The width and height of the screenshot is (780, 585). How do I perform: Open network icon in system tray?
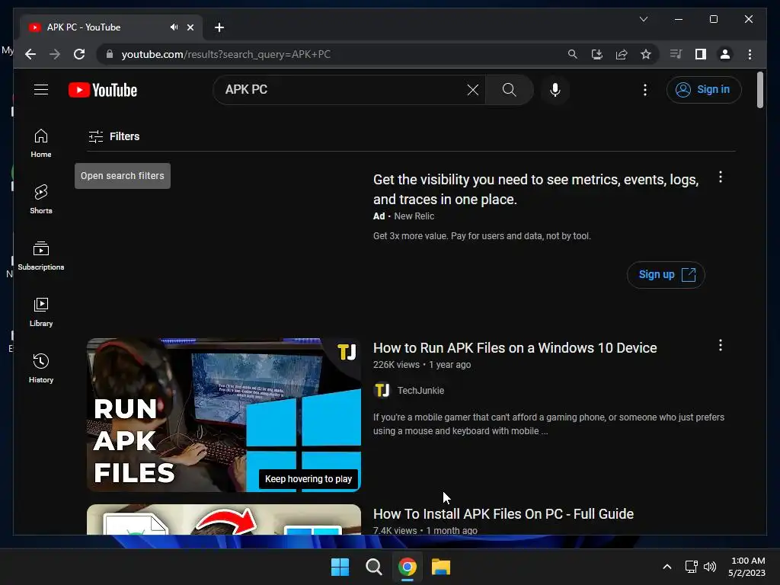(x=691, y=567)
